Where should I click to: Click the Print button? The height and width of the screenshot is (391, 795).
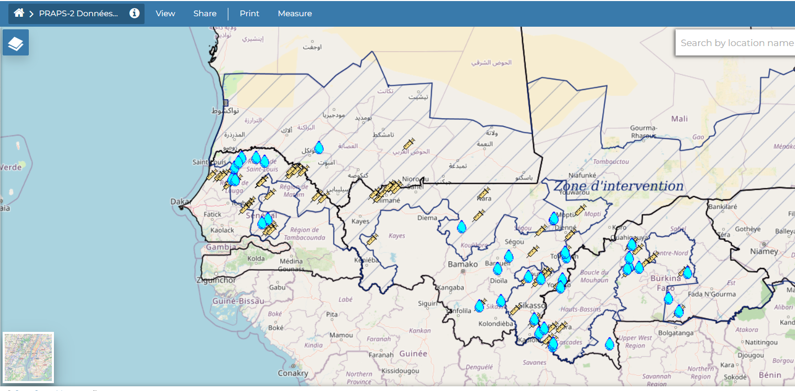[x=249, y=14]
